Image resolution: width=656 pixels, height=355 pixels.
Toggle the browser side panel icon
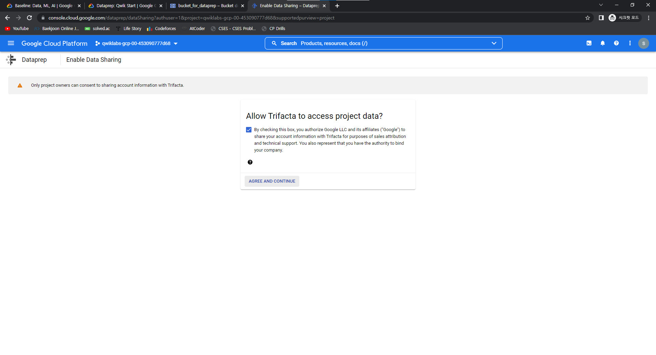coord(601,18)
